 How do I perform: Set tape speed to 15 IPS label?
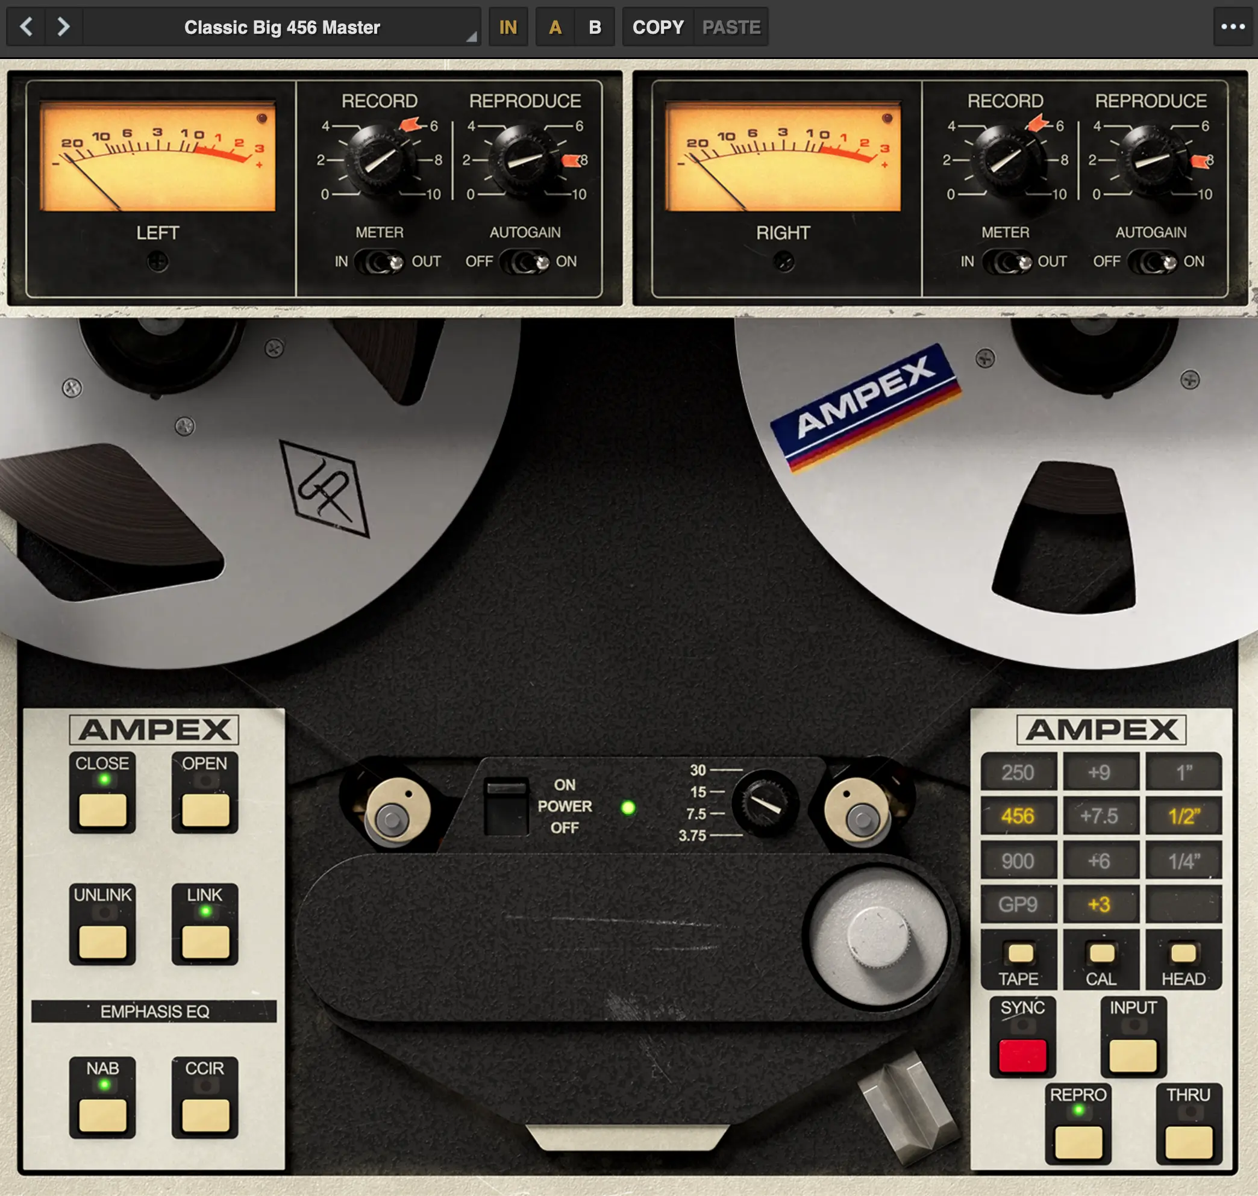(x=698, y=792)
